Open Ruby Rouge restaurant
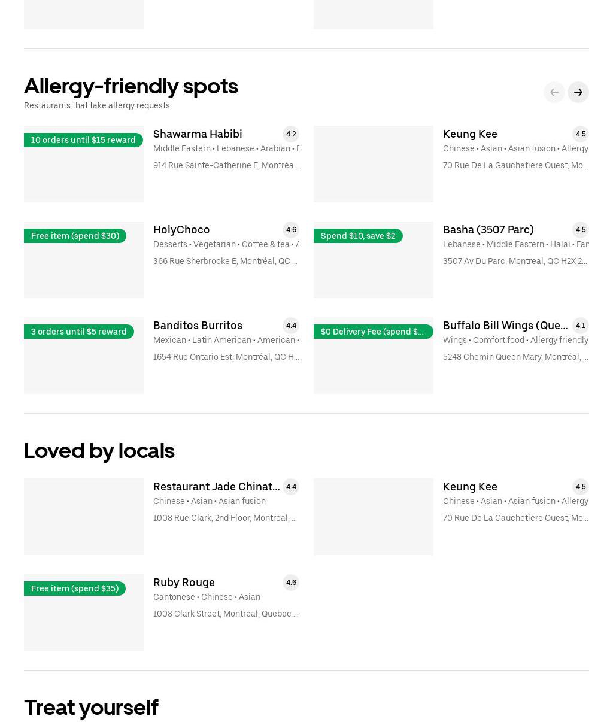Screen dimensions: 613x722 pyautogui.click(x=184, y=583)
